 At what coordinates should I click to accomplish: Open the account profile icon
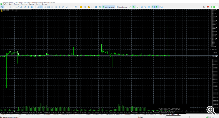click(x=212, y=7)
